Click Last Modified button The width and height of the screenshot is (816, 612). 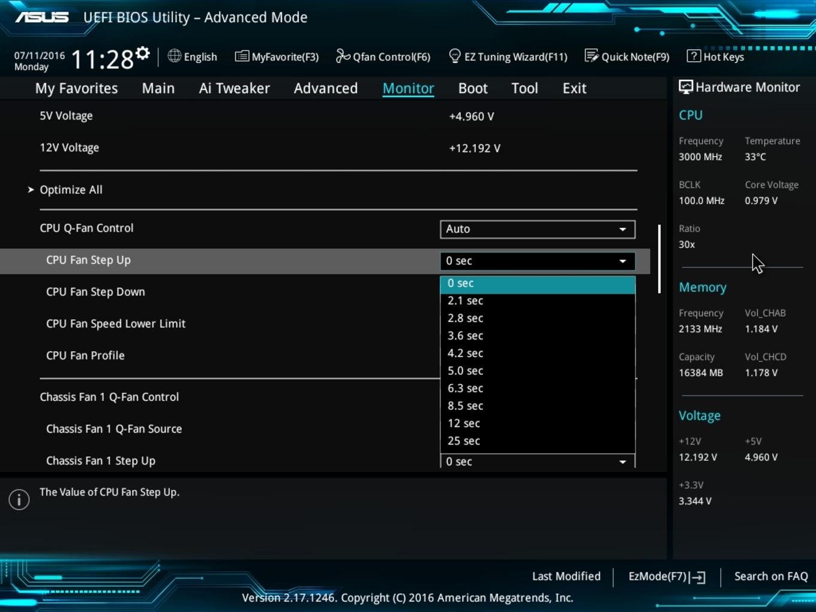pyautogui.click(x=566, y=576)
